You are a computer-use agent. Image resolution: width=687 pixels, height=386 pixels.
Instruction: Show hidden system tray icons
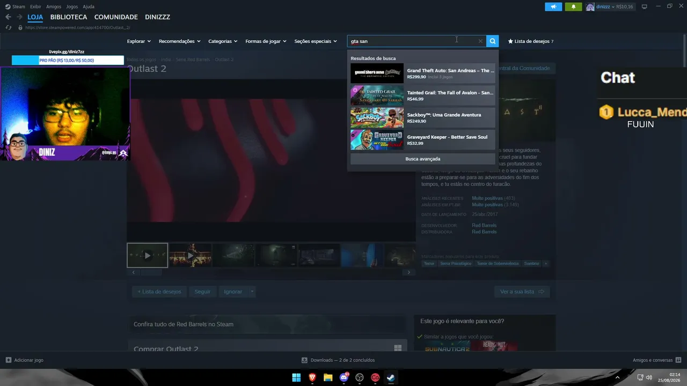click(x=617, y=377)
